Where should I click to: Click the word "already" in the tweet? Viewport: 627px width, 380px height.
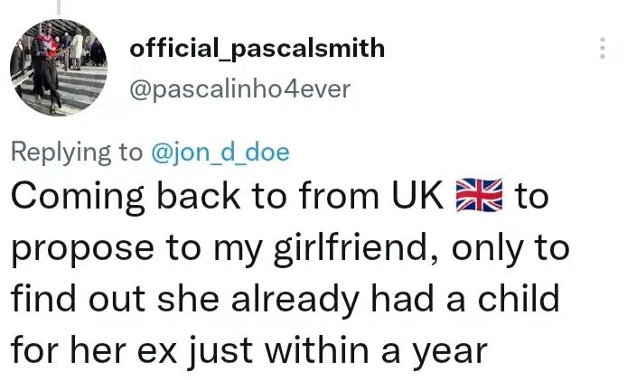pos(307,299)
